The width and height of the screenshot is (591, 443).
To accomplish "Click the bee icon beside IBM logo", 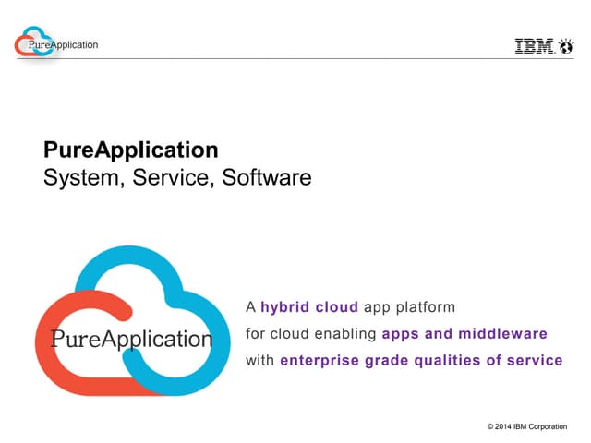I will click(x=565, y=46).
